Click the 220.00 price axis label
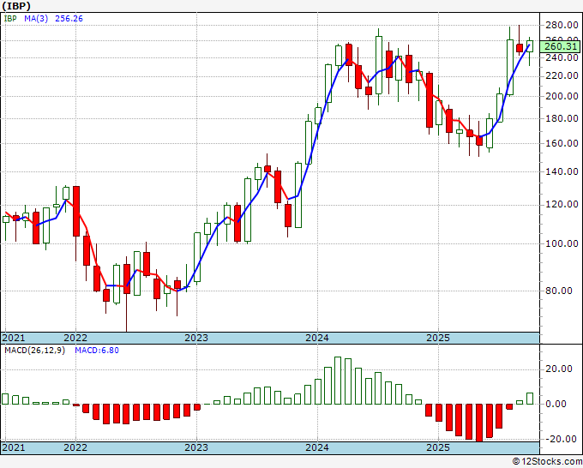This screenshot has width=583, height=468. pyautogui.click(x=562, y=75)
